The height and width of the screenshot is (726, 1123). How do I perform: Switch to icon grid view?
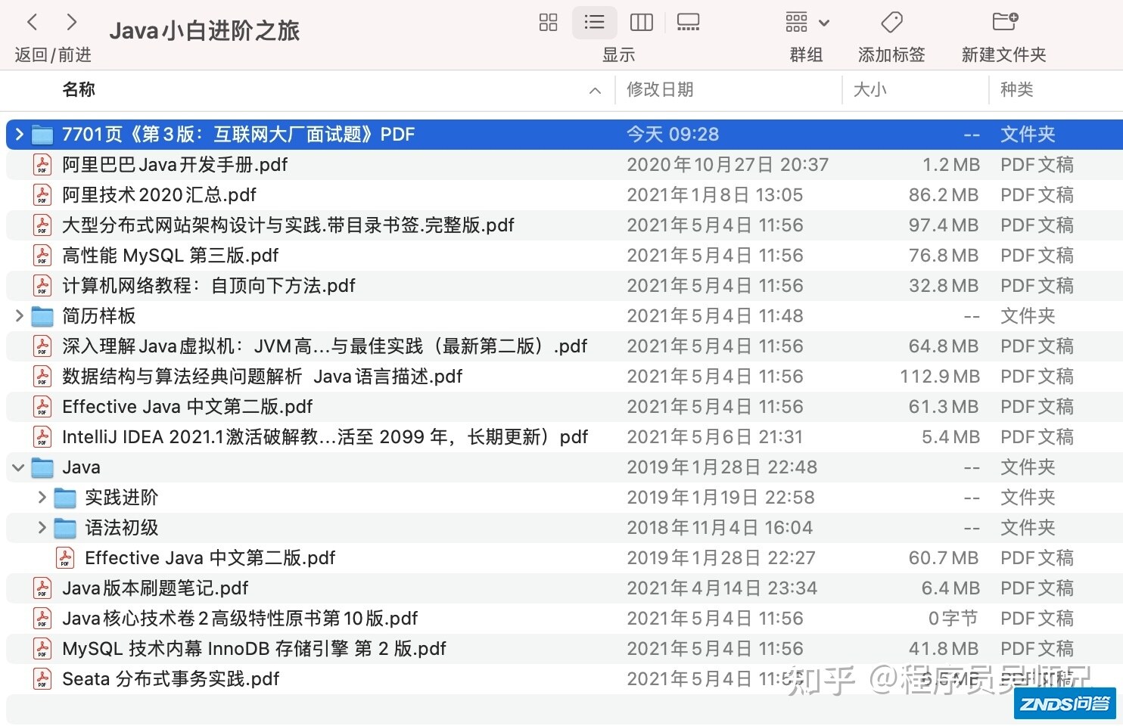tap(548, 23)
